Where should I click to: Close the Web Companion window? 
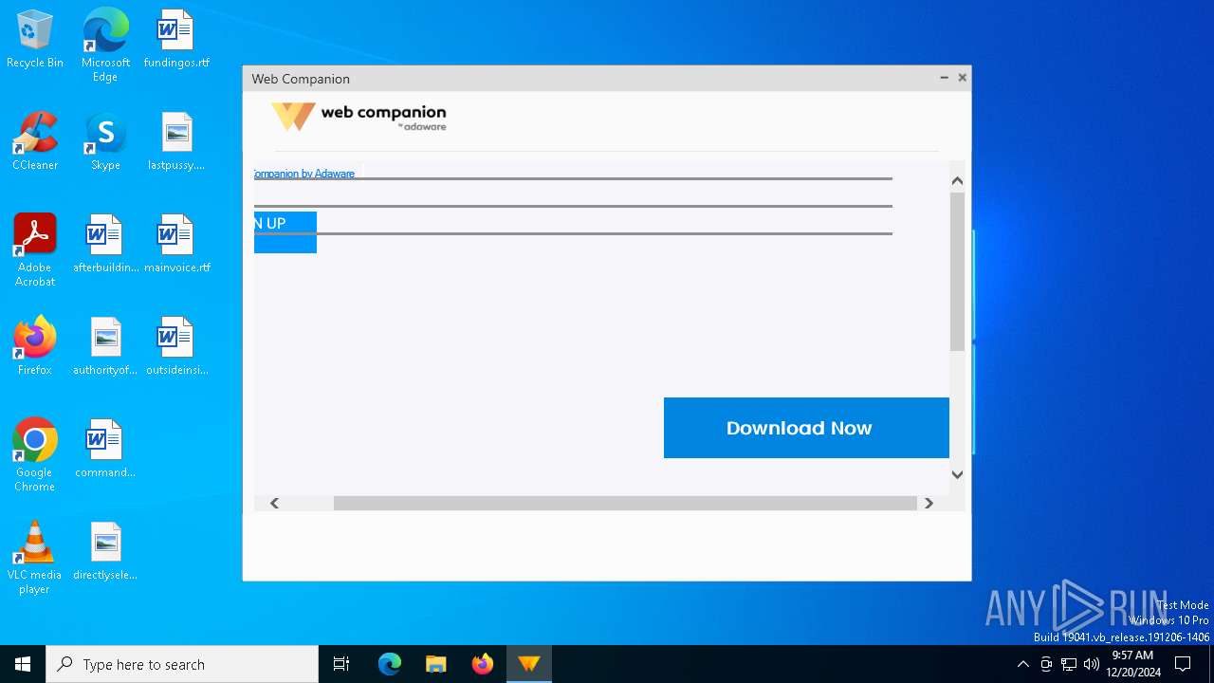click(962, 78)
